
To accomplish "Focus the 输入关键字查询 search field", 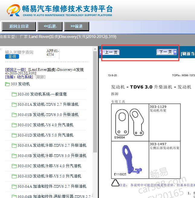I will click(19, 52).
